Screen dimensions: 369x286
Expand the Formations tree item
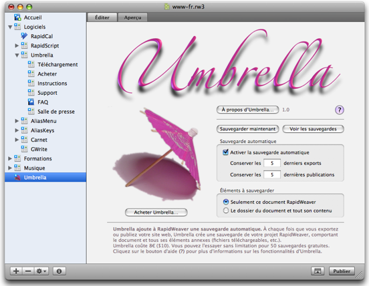pyautogui.click(x=10, y=158)
